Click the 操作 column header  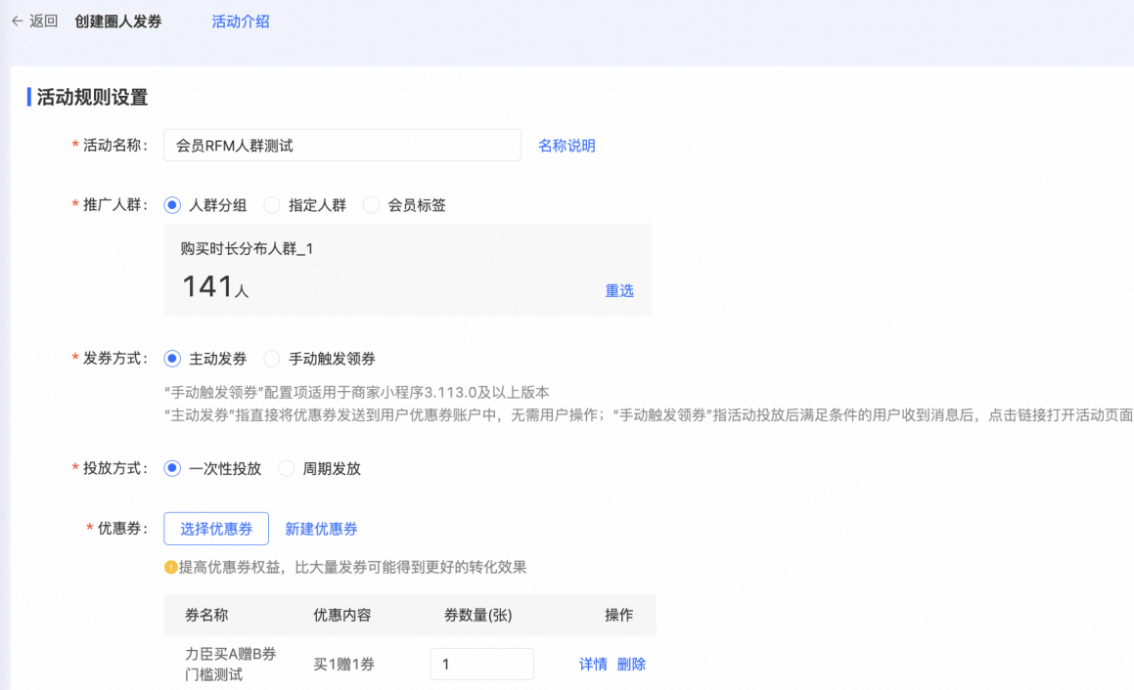618,615
